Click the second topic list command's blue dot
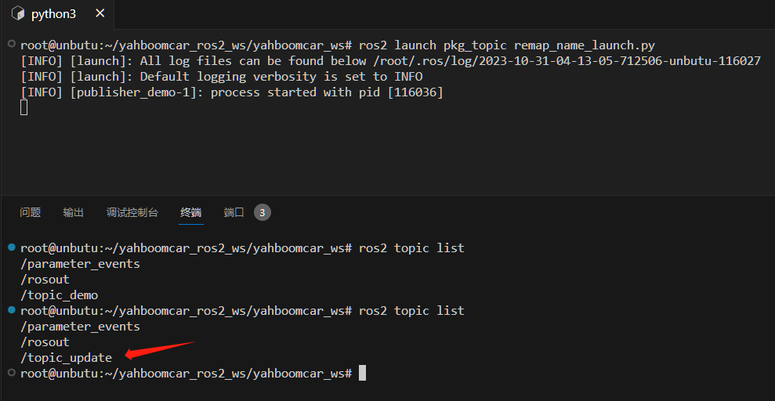Viewport: 775px width, 401px height. [12, 310]
